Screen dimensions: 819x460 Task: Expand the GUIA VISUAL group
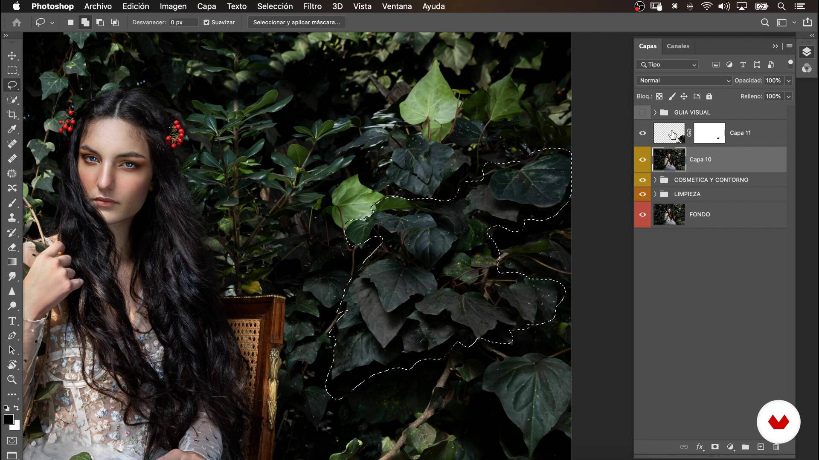[655, 112]
